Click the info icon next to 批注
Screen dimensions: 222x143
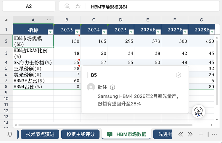click(x=112, y=87)
